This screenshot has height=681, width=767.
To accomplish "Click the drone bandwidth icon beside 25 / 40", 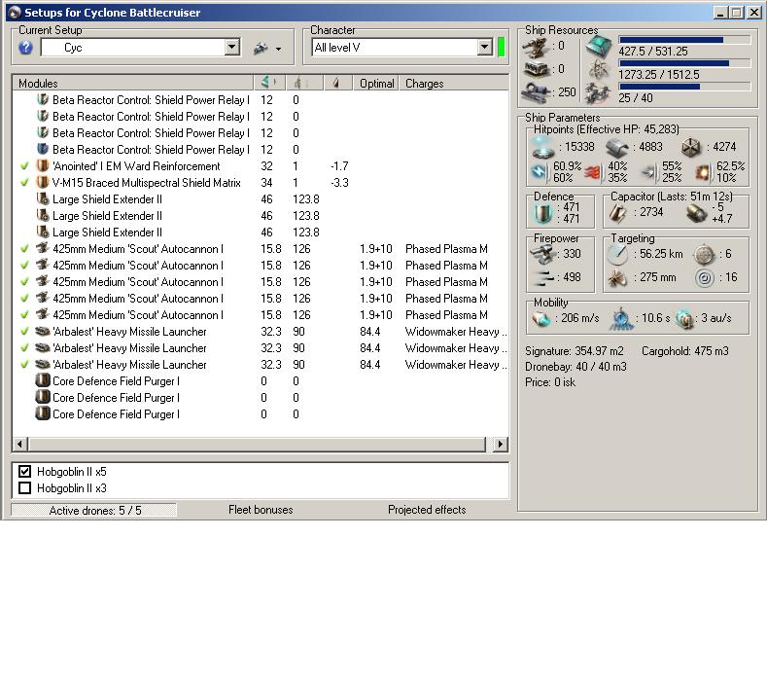I will (598, 93).
